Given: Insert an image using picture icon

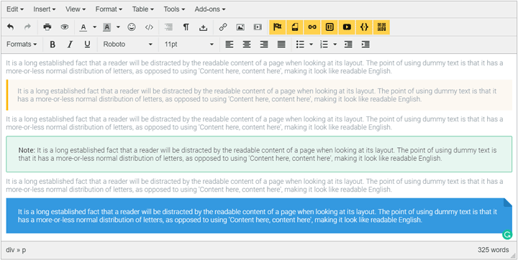Looking at the screenshot, I should point(240,27).
